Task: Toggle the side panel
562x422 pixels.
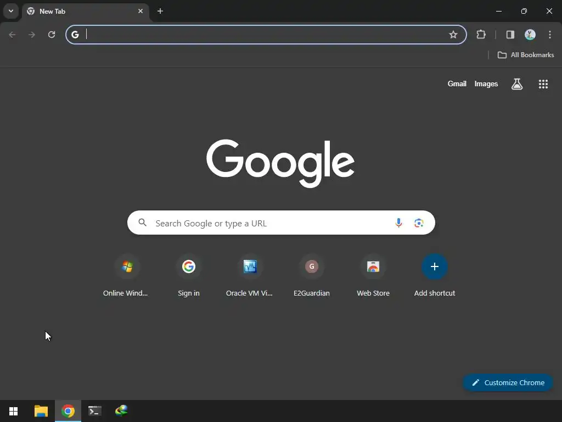Action: pos(510,35)
